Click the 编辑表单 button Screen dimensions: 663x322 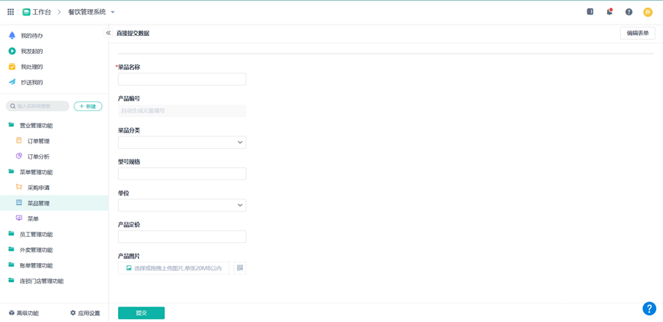637,33
